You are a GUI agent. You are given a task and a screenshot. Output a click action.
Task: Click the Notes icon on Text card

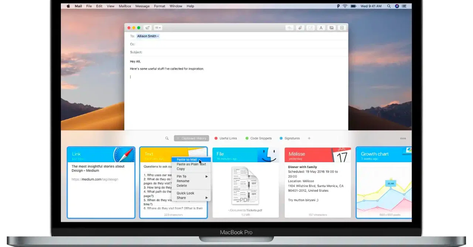pos(197,153)
